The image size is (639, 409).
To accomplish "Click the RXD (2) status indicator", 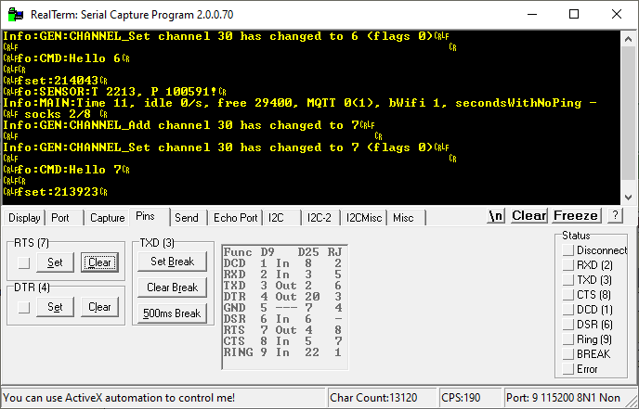I will click(x=567, y=265).
